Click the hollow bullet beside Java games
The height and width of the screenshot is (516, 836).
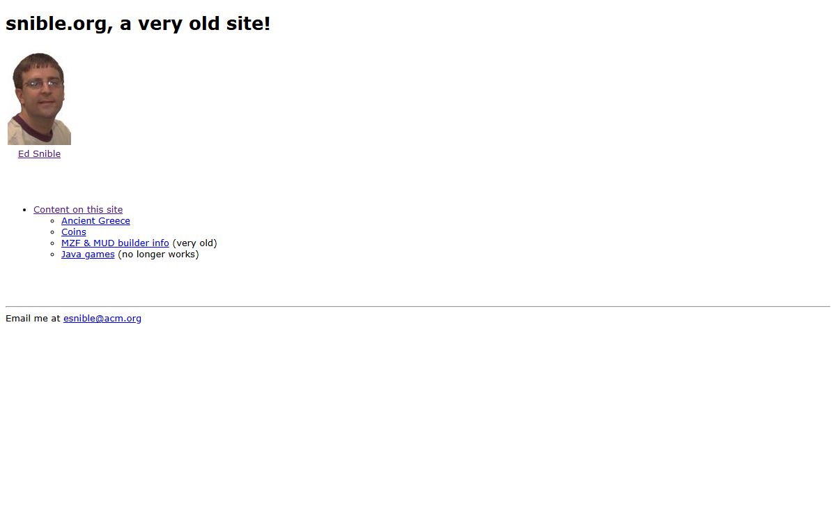pos(52,255)
